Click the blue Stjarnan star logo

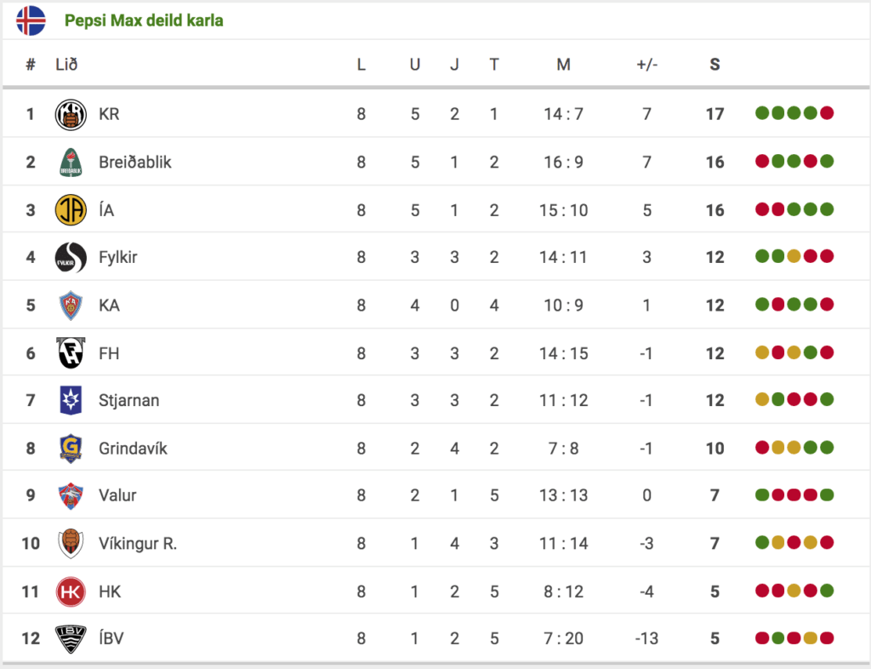click(x=71, y=400)
